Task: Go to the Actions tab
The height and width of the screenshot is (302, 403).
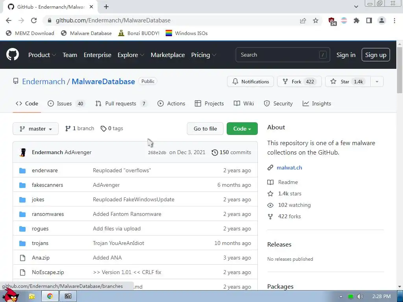Action: point(171,103)
